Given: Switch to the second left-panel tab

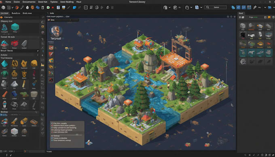Looking at the screenshot, I should click(x=16, y=13).
